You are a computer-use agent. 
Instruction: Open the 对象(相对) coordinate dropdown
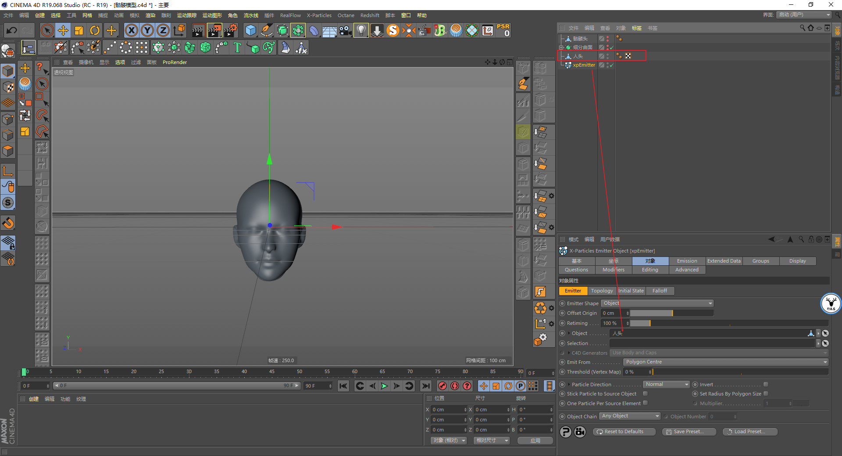point(448,440)
